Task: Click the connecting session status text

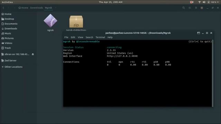Action: point(114,48)
